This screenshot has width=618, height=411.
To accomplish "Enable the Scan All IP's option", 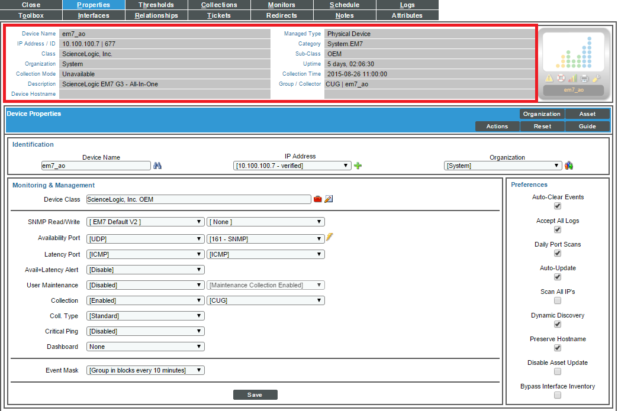I will (557, 300).
